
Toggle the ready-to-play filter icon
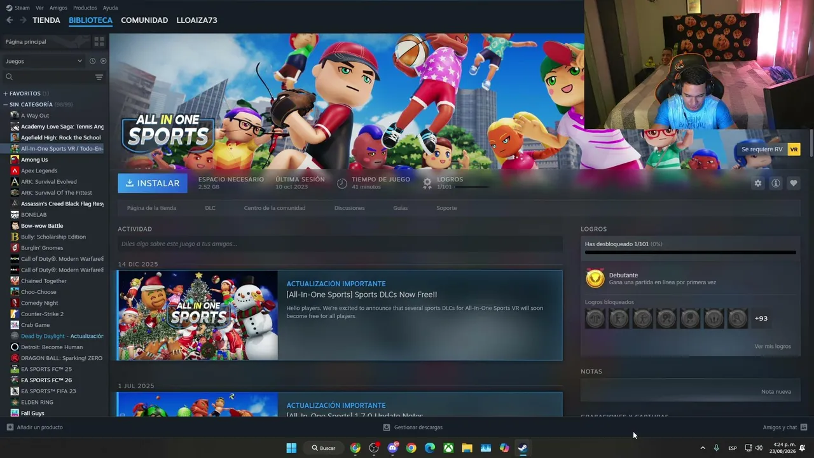coord(103,61)
